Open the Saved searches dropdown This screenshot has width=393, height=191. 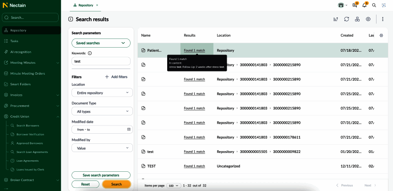(101, 43)
